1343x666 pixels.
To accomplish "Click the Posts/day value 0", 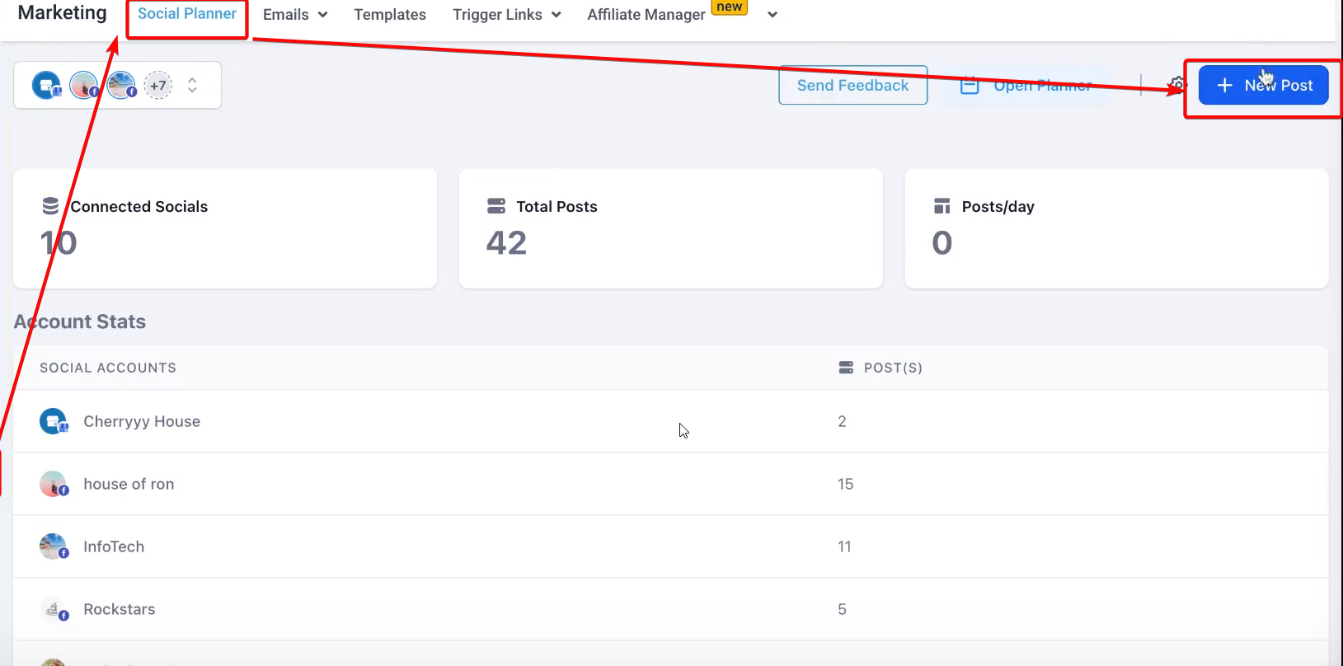I will point(942,243).
